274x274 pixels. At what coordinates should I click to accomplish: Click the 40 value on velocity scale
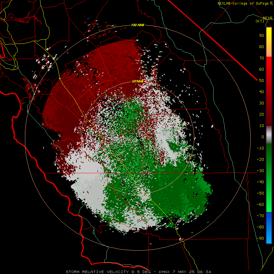click(262, 92)
